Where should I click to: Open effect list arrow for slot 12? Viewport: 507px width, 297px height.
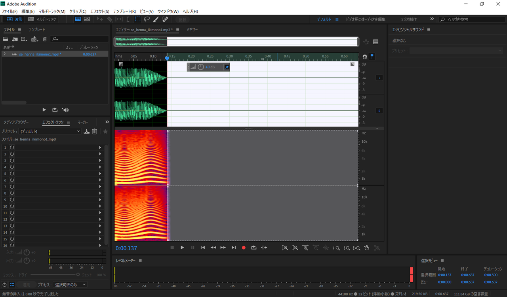coord(100,219)
